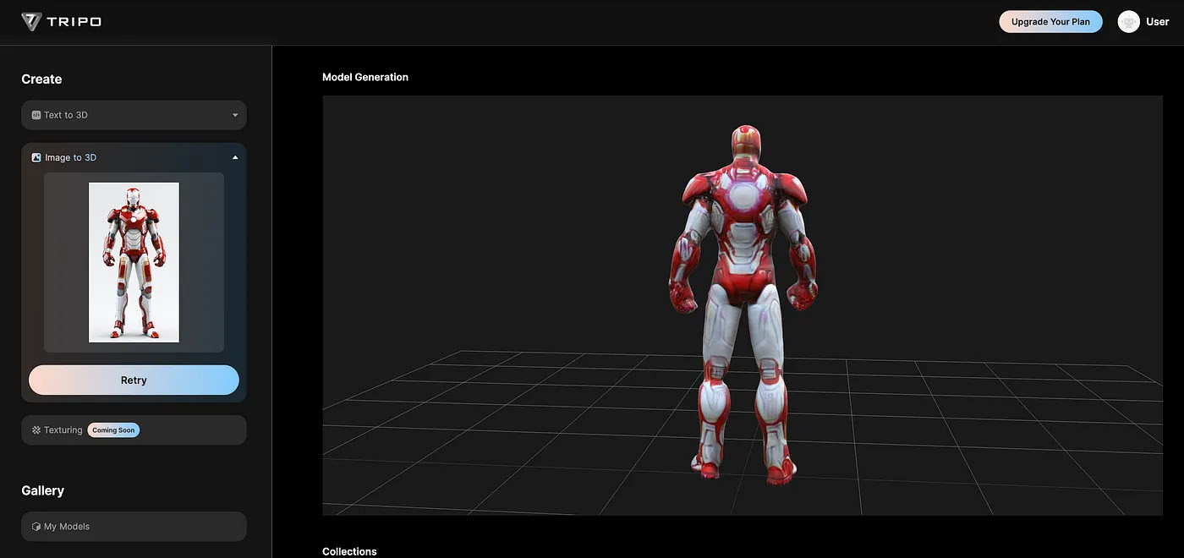
Task: Click the Texturing sparkle icon
Action: pos(36,430)
